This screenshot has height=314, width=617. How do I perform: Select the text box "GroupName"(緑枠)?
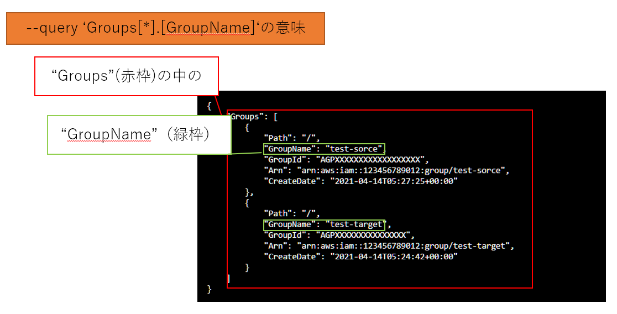pos(139,134)
